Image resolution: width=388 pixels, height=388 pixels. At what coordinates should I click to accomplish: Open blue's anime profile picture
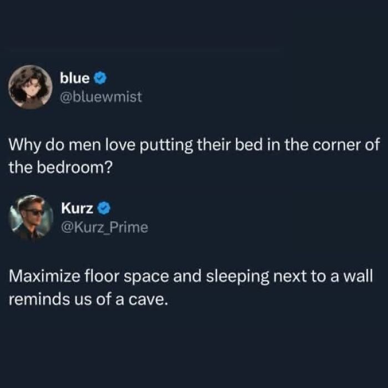coord(30,87)
